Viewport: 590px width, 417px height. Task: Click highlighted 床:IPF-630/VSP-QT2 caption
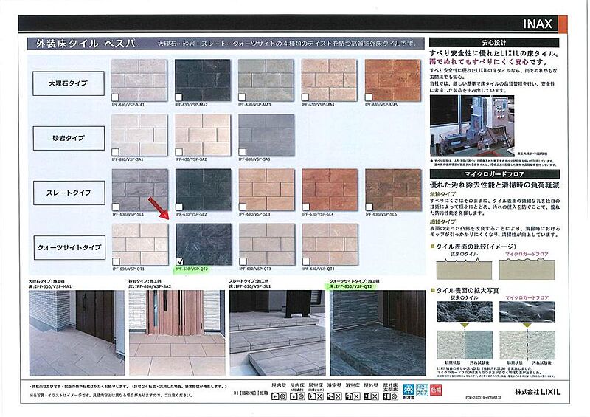coord(351,286)
